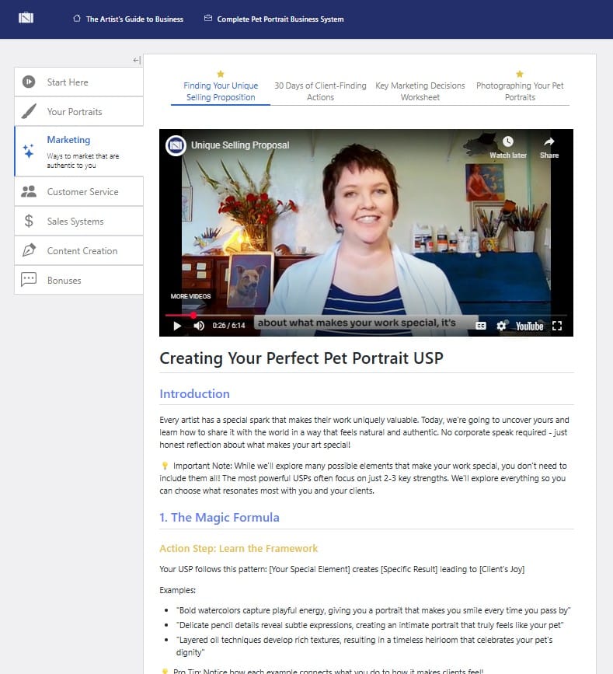Open video settings gear
This screenshot has height=674, width=613.
click(501, 326)
